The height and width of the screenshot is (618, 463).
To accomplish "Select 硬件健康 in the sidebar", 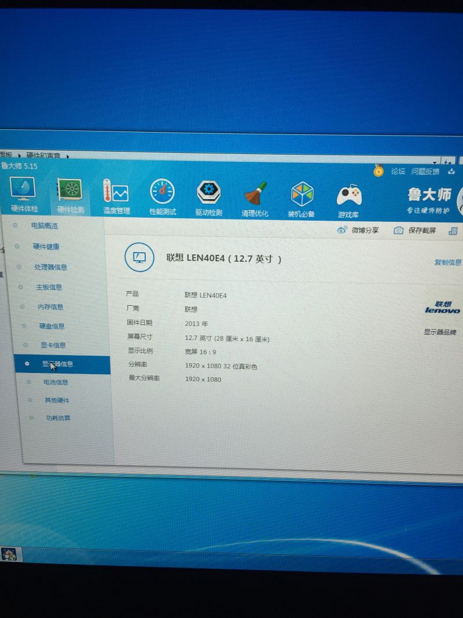I will tap(46, 247).
